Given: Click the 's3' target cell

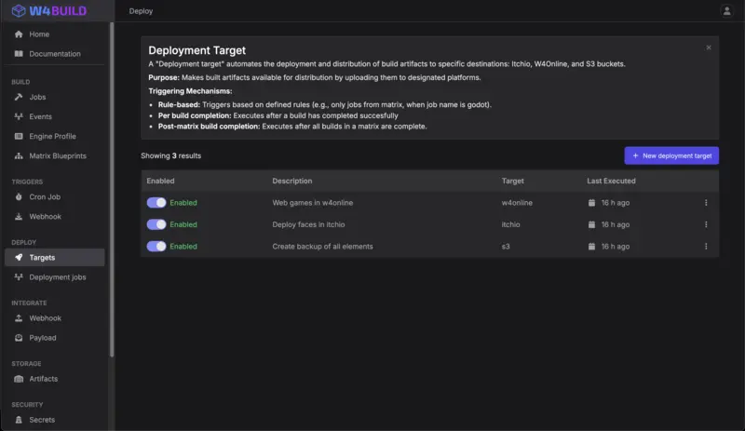Looking at the screenshot, I should pyautogui.click(x=506, y=247).
